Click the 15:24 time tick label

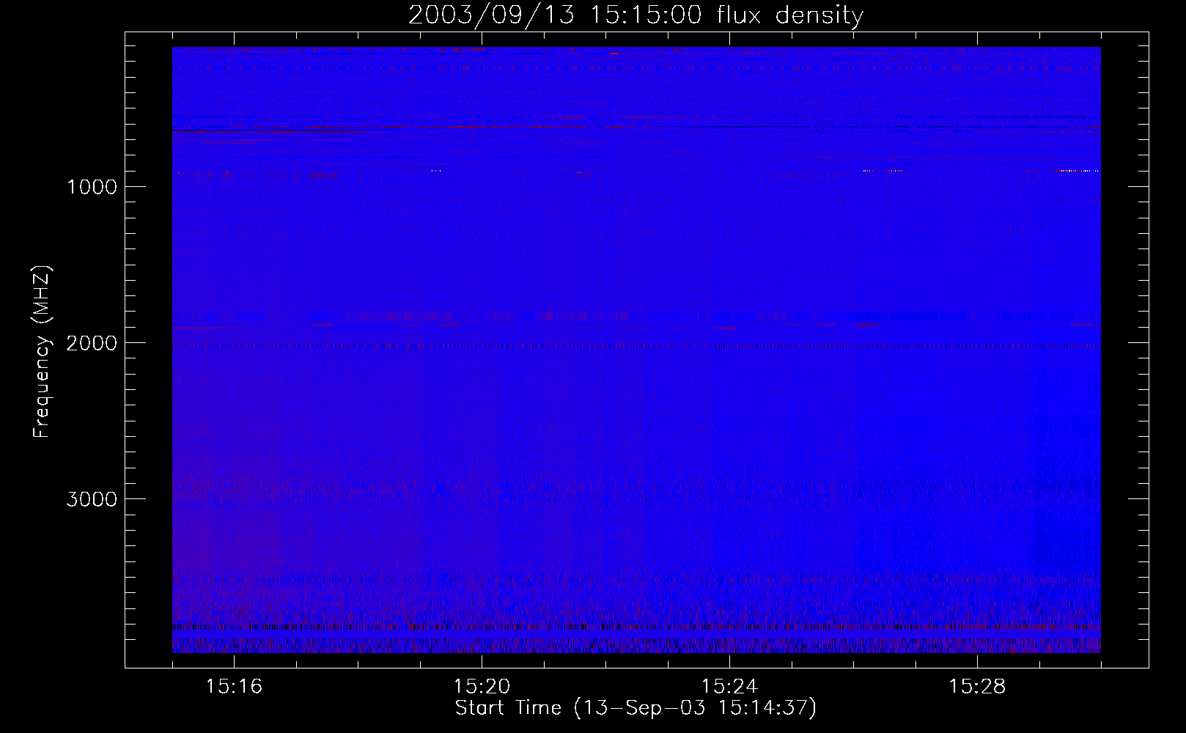tap(729, 687)
